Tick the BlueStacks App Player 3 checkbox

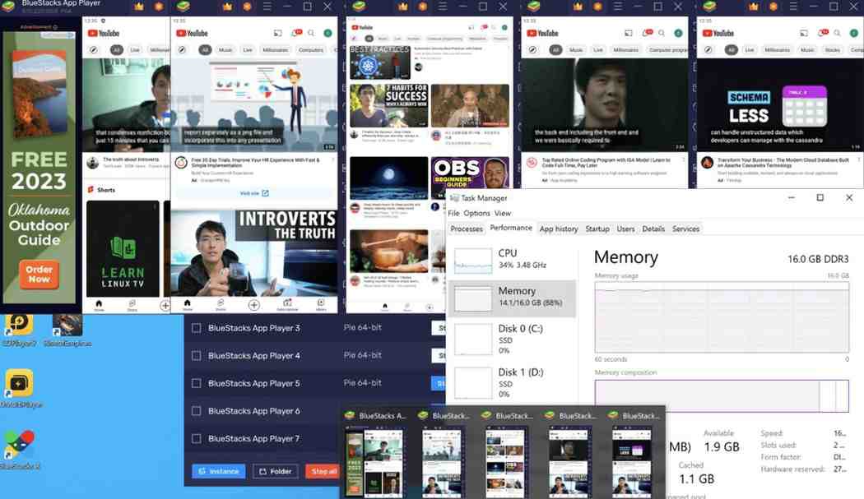point(196,328)
